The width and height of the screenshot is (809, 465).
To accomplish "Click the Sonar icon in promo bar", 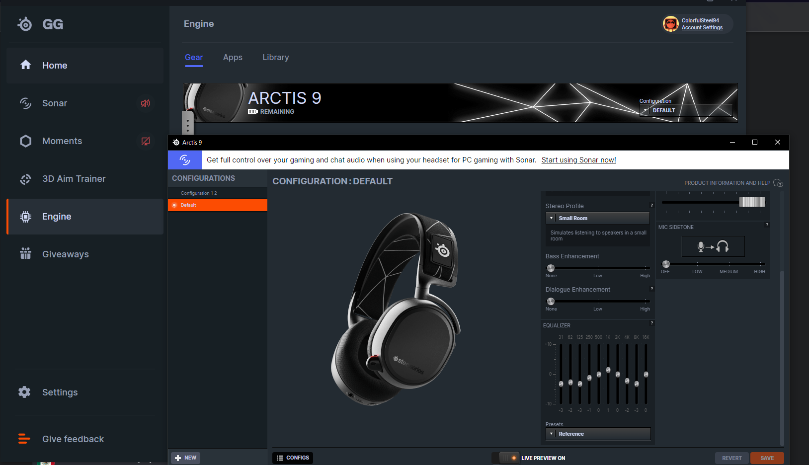I will 185,160.
